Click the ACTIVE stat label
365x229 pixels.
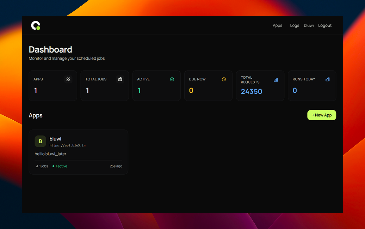coord(143,79)
